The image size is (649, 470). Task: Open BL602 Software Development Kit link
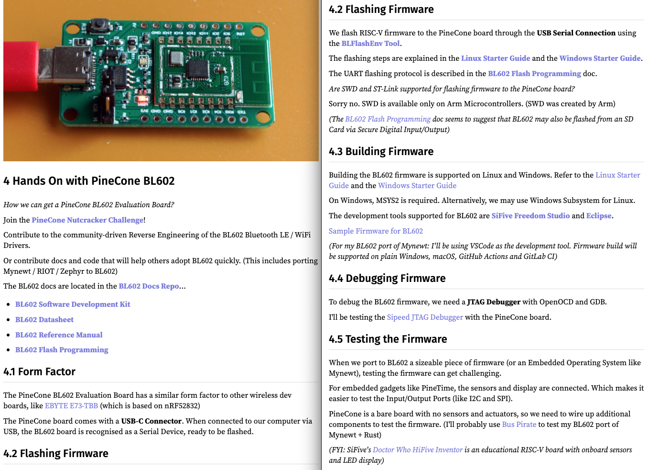[x=73, y=304]
